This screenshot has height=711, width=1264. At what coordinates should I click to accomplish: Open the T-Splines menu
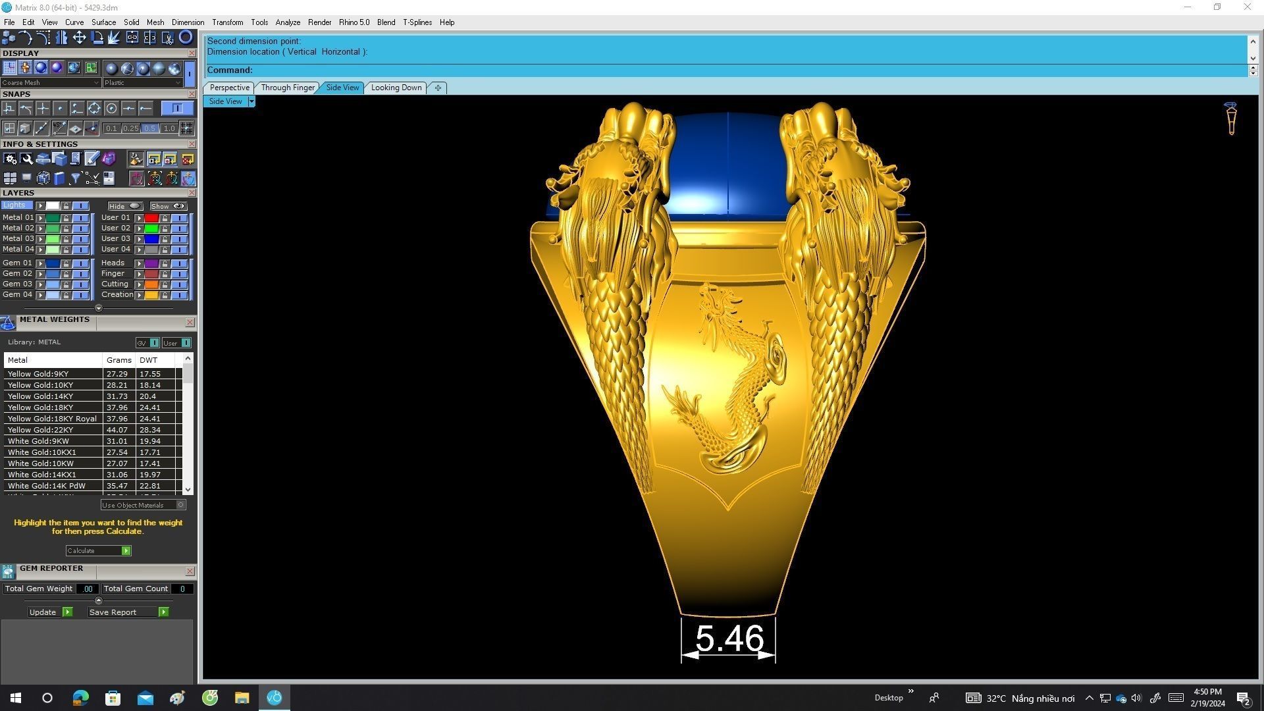click(x=417, y=22)
